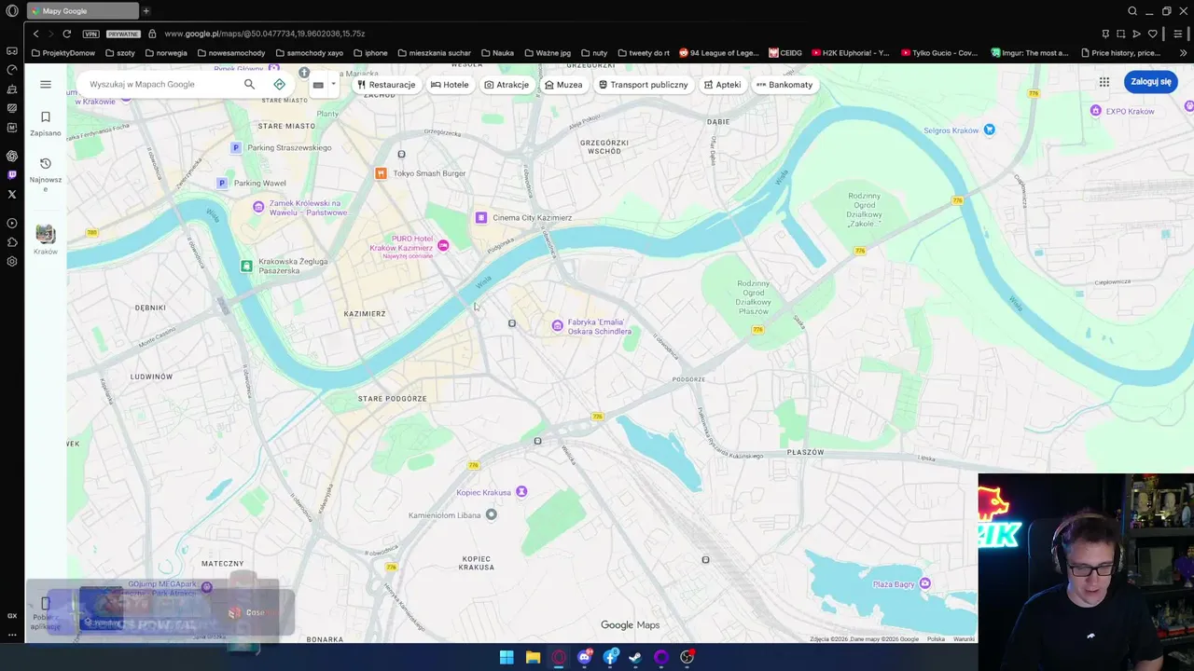Open the browser tab search magnifier

(1132, 11)
